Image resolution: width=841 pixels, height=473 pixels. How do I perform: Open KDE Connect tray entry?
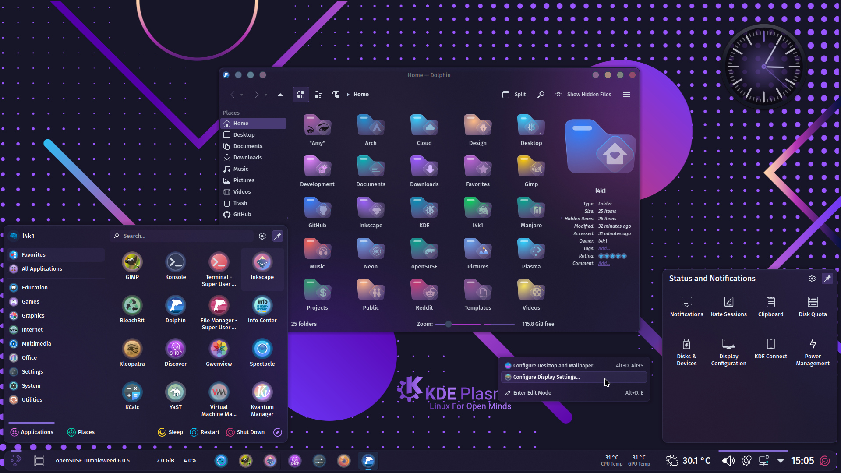[771, 349]
